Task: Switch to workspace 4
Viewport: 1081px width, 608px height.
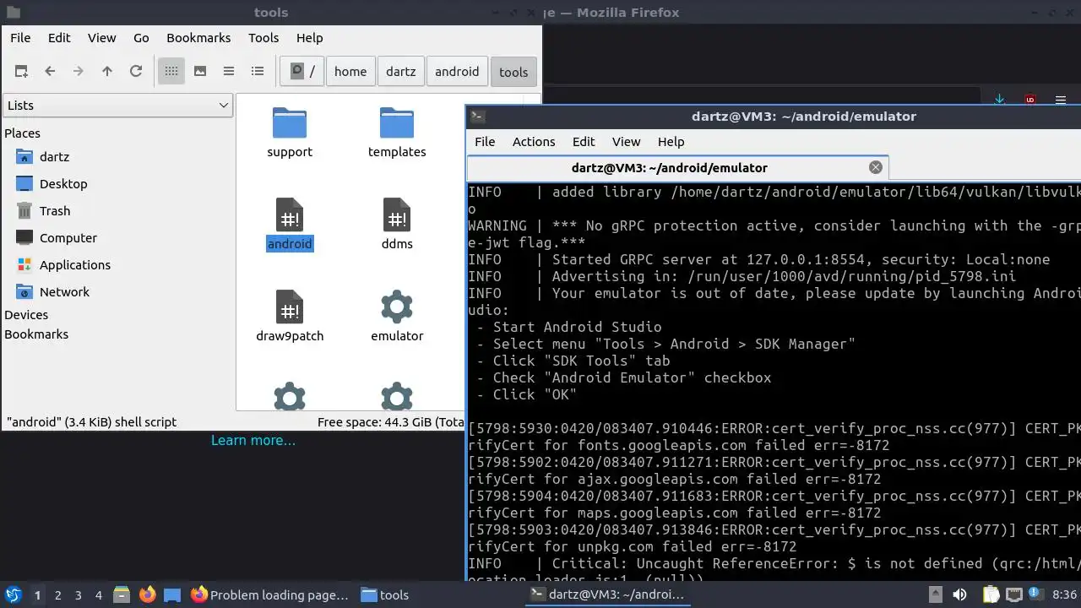Action: click(98, 594)
